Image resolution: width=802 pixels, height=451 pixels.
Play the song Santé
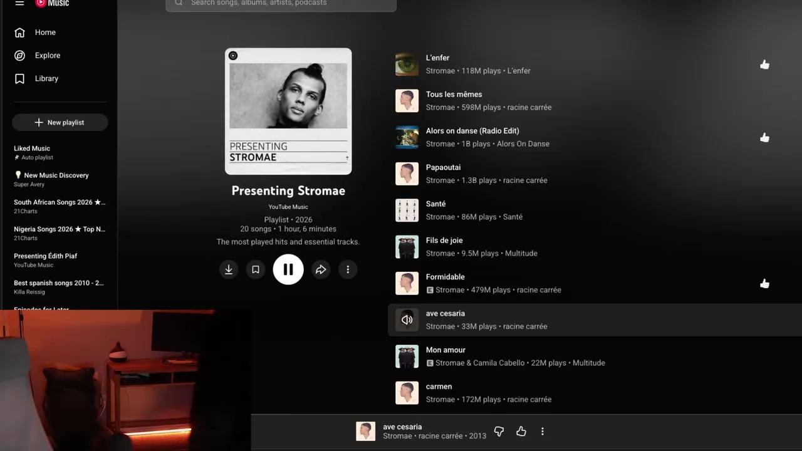[436, 204]
